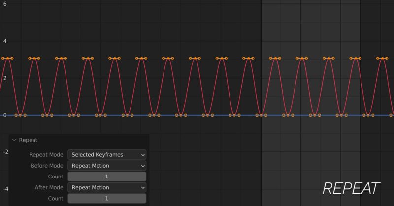Click the REPEAT logo text

(x=351, y=188)
